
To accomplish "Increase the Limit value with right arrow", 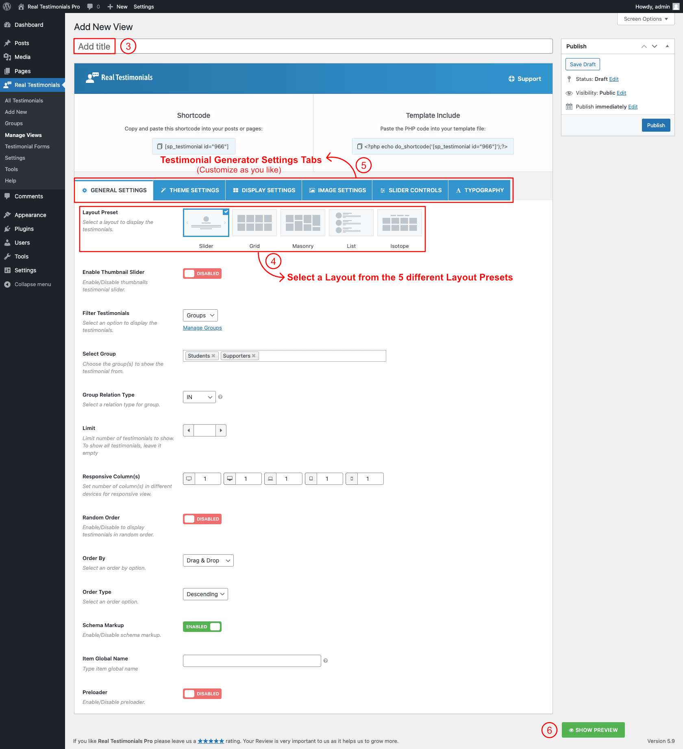I will [221, 430].
